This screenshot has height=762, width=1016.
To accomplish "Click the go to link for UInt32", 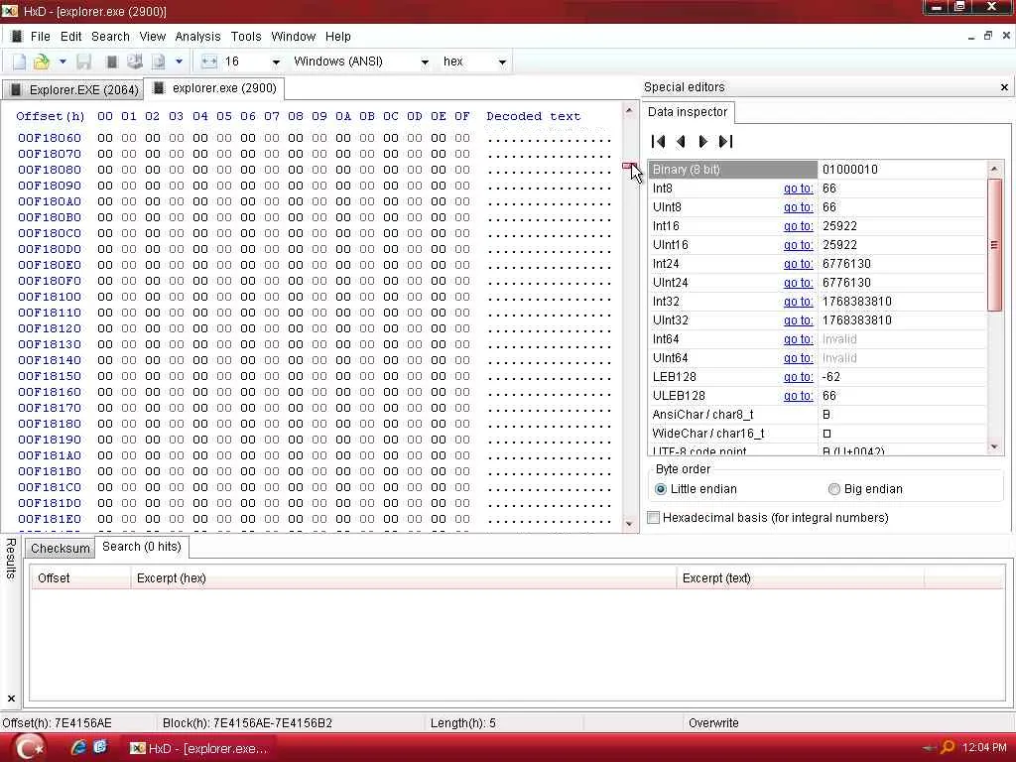I will point(798,320).
